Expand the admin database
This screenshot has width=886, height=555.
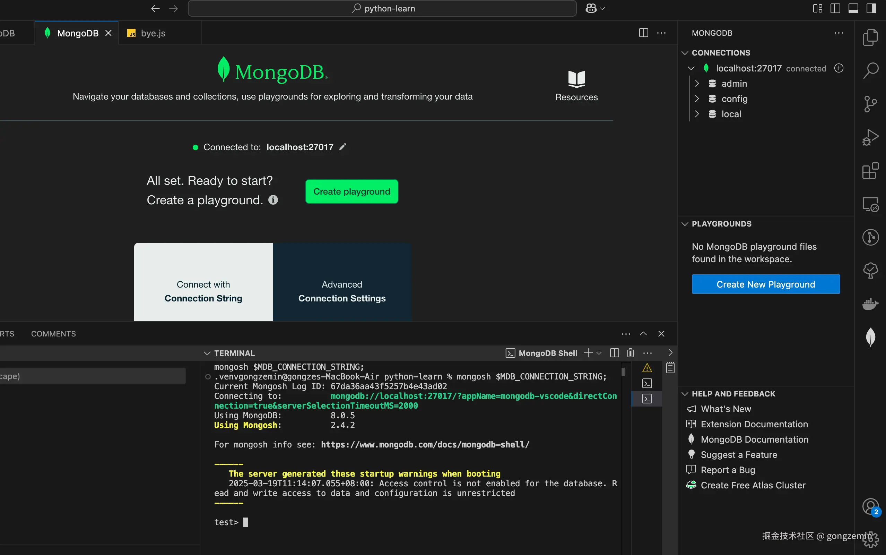pyautogui.click(x=697, y=84)
